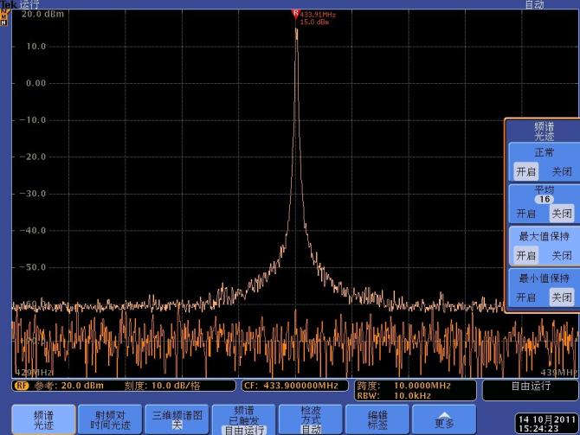Click the 429MHz start frequency label
The image size is (580, 435).
34,372
